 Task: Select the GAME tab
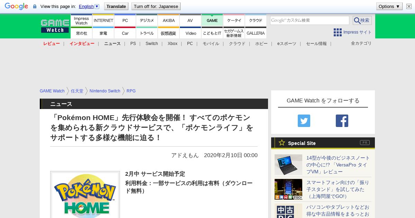[212, 20]
